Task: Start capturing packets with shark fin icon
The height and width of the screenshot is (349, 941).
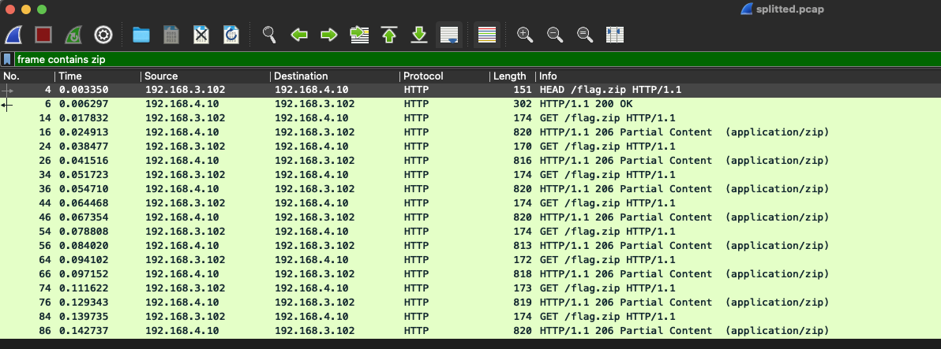Action: tap(13, 35)
